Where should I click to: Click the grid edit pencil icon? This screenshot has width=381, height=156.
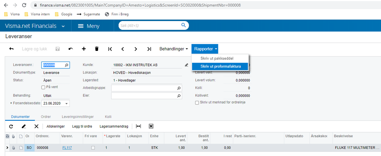pos(24,126)
